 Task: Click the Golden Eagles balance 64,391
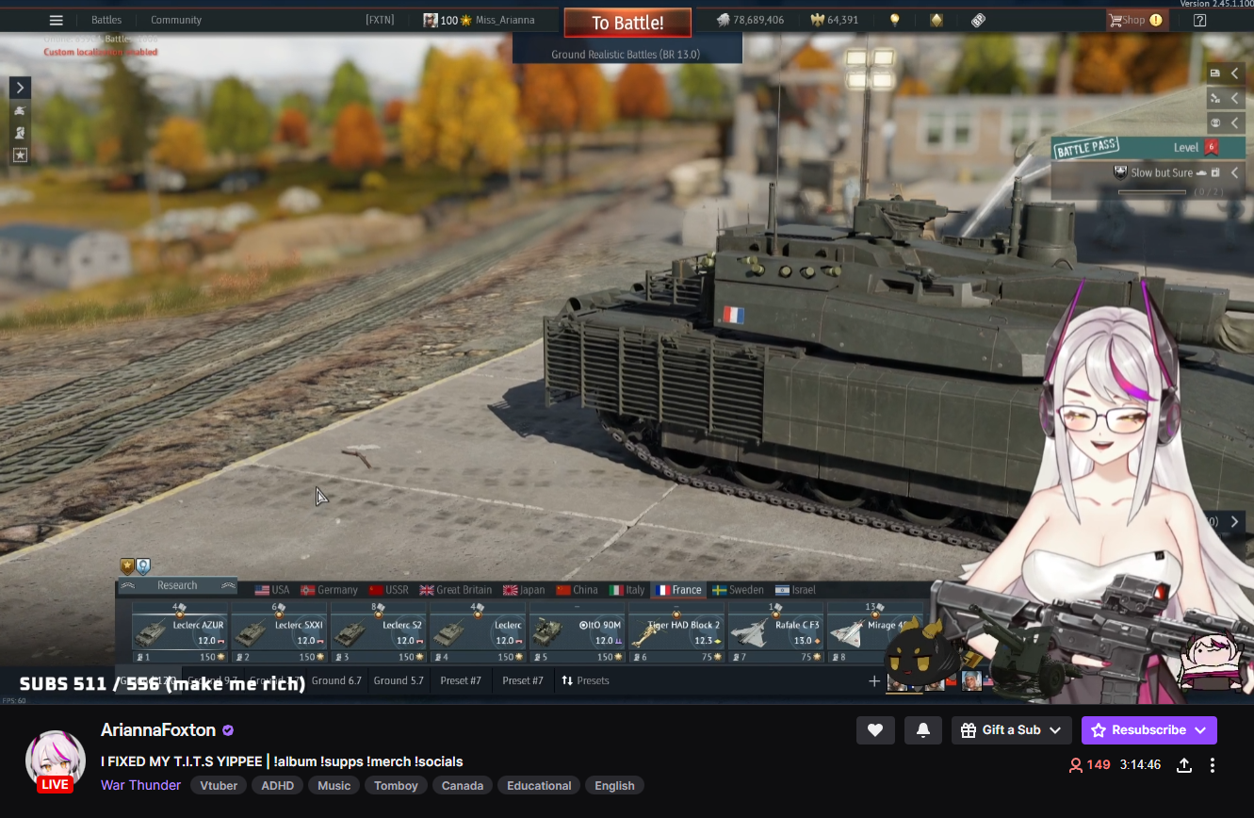tap(835, 21)
